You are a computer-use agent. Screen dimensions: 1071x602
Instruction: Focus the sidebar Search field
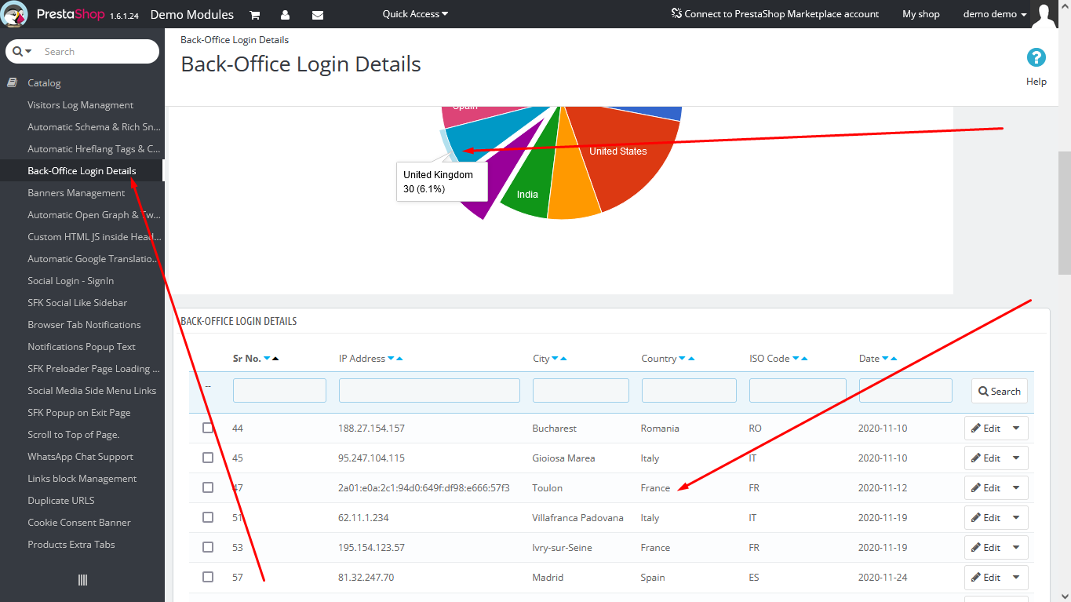click(98, 52)
